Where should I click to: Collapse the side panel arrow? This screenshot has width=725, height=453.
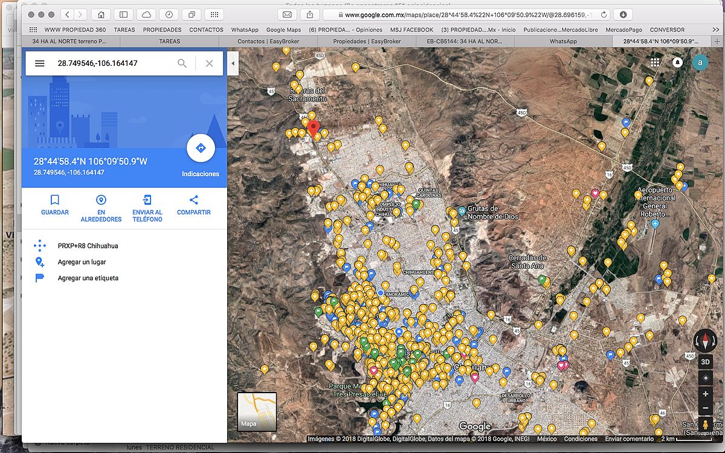(x=233, y=63)
